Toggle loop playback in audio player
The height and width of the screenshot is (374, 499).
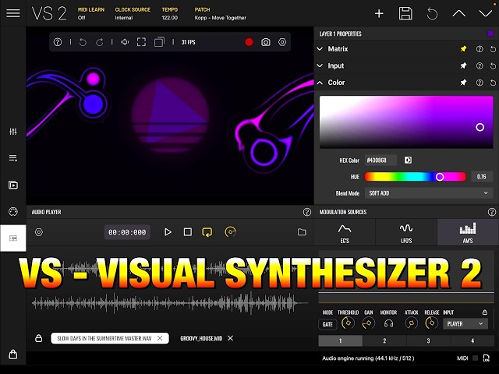(x=207, y=232)
